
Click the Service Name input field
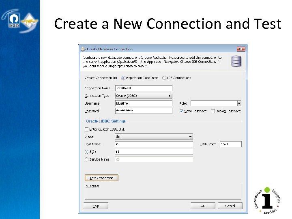click(x=154, y=159)
